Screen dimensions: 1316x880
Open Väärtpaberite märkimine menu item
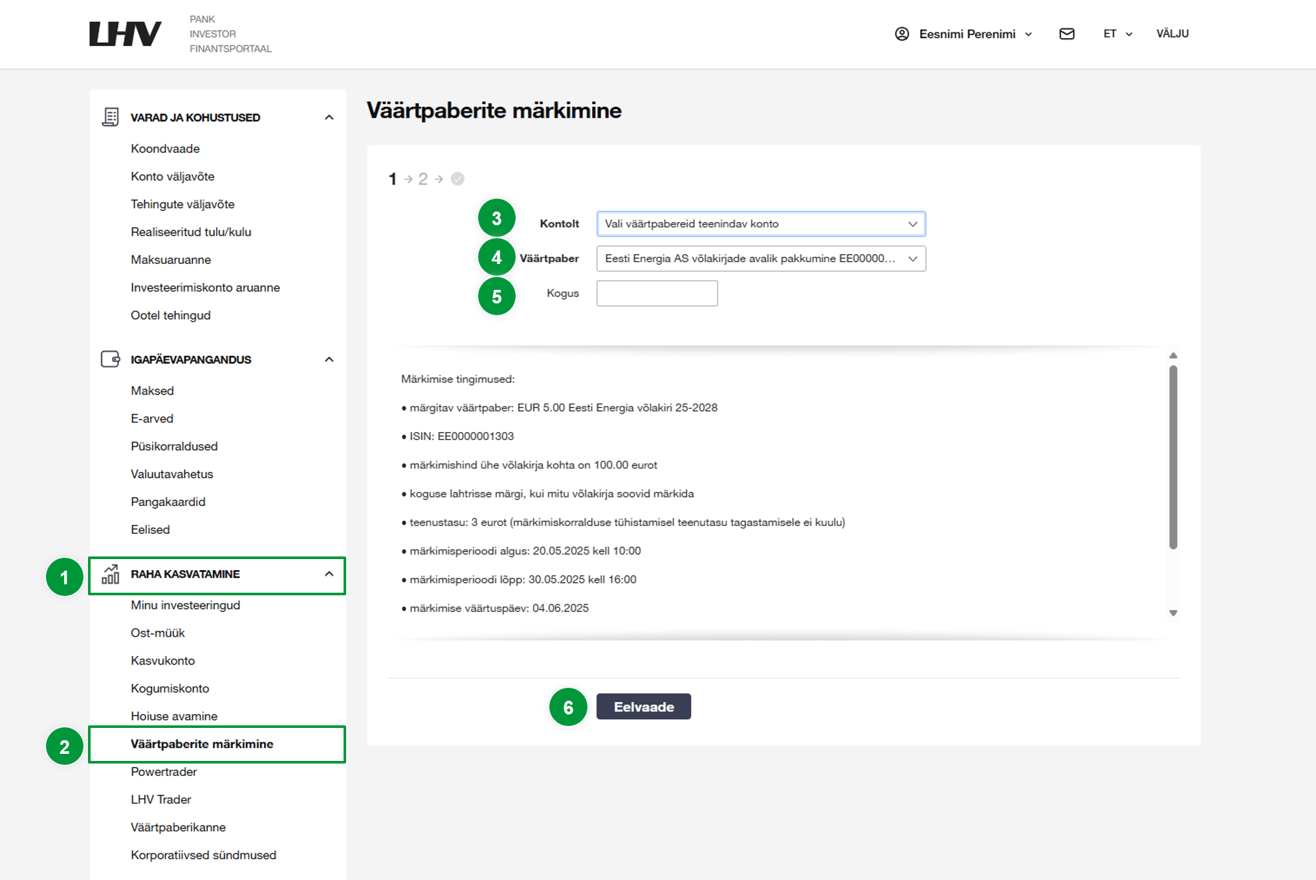point(202,744)
